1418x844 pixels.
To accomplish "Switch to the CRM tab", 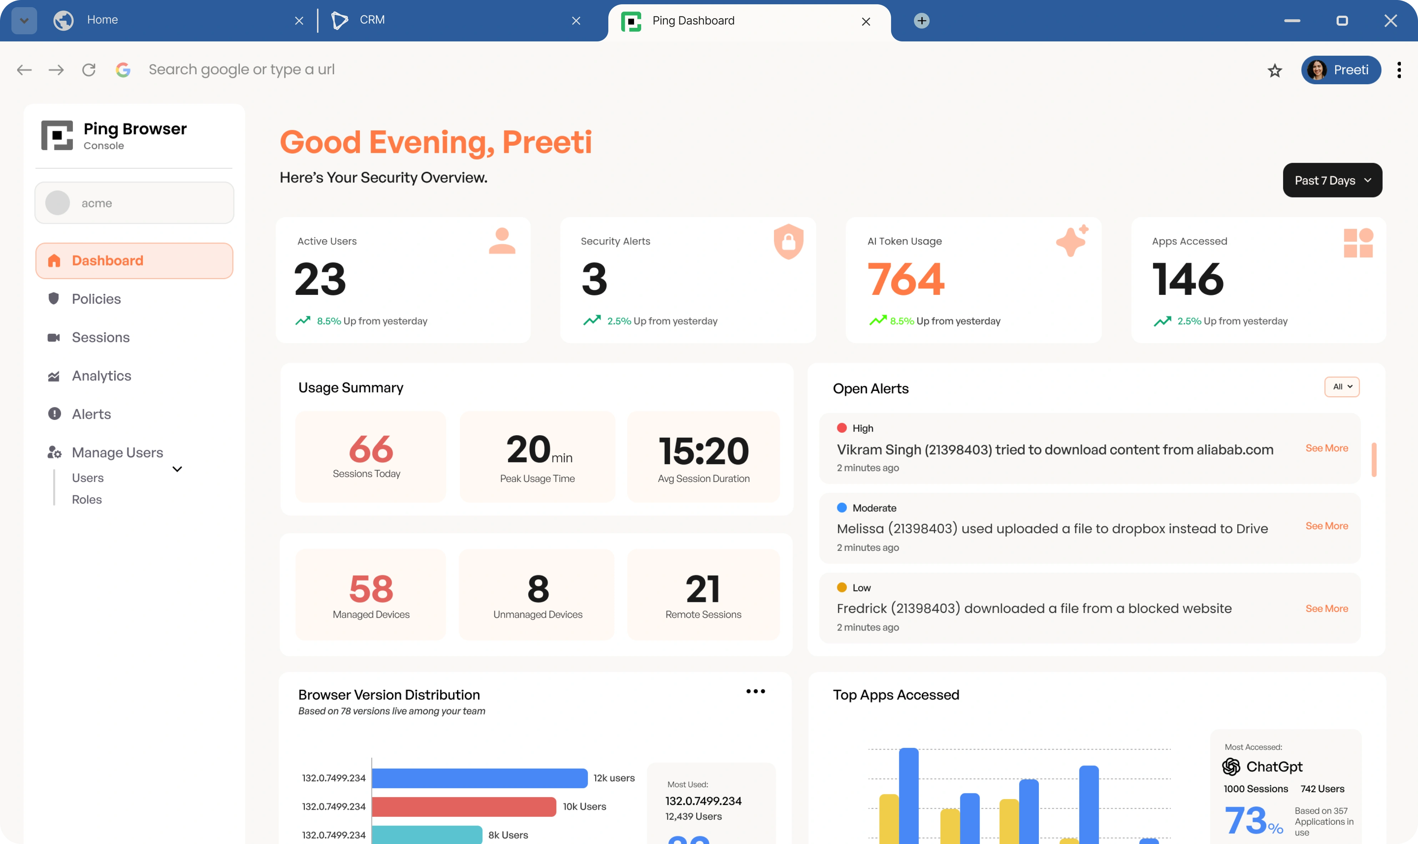I will (372, 20).
